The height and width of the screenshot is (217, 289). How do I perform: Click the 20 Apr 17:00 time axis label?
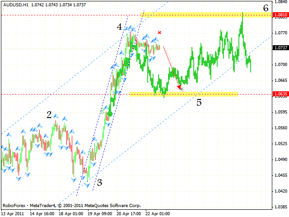[129, 214]
